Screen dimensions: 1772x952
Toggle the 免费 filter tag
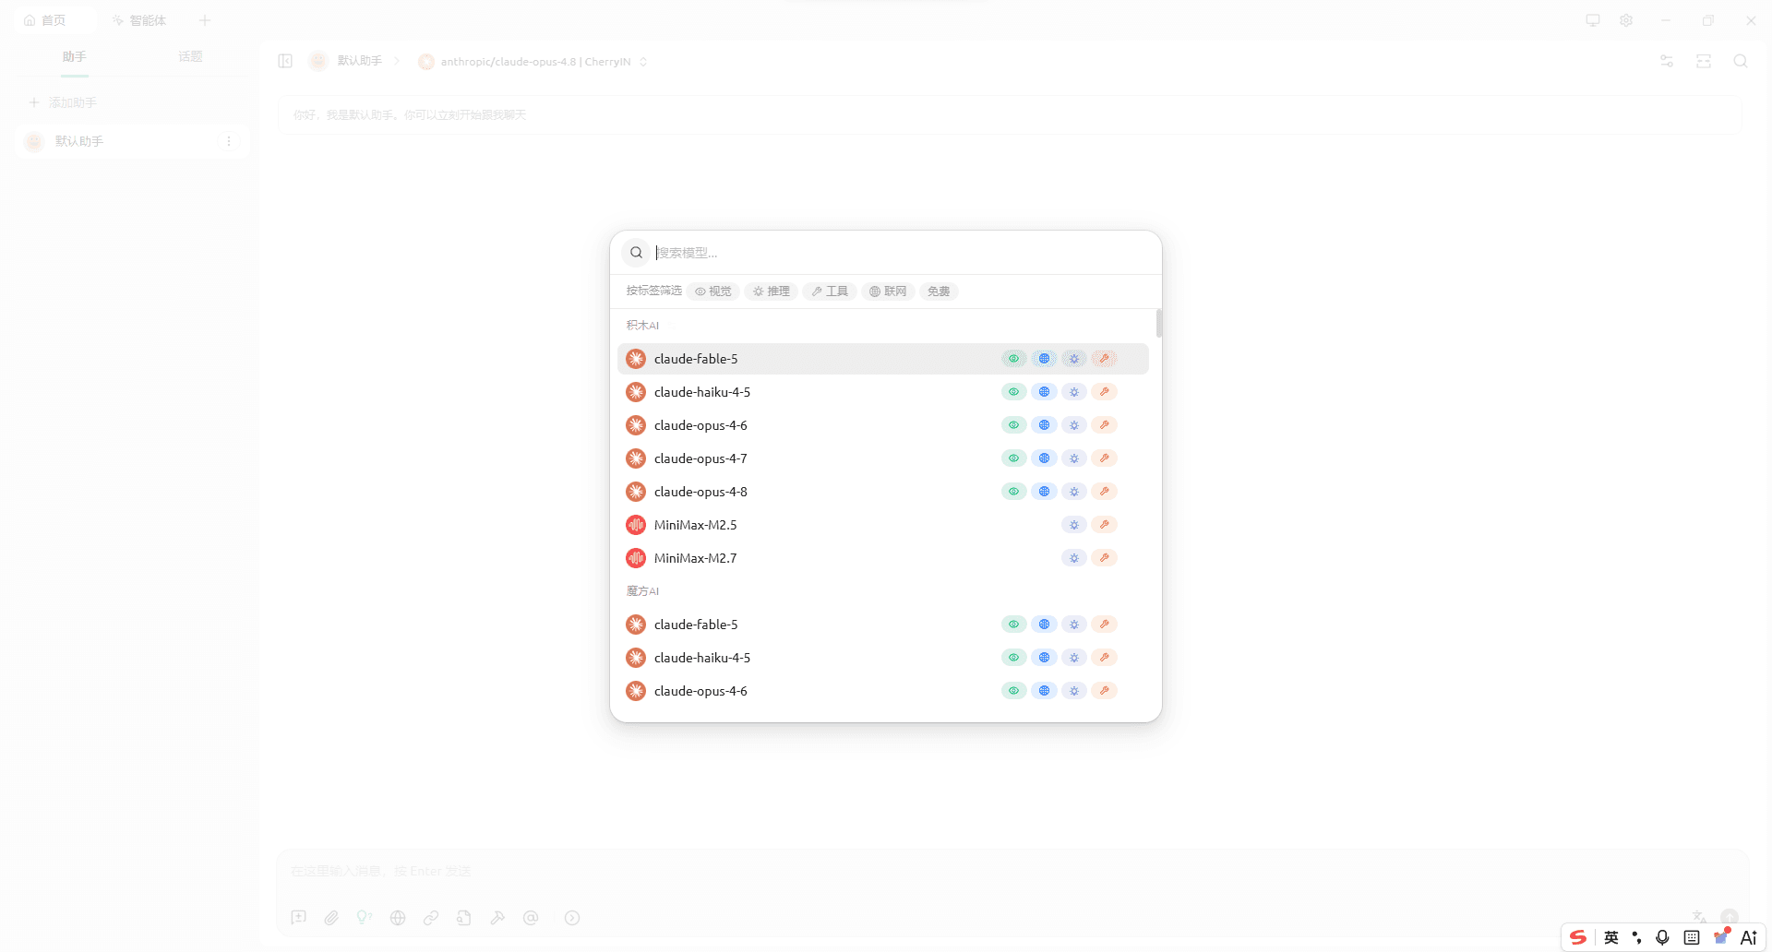939,292
